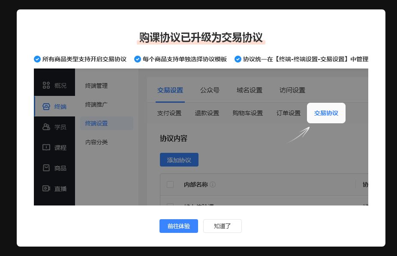
Task: Select the 支付设置 sub-tab
Action: pyautogui.click(x=169, y=113)
